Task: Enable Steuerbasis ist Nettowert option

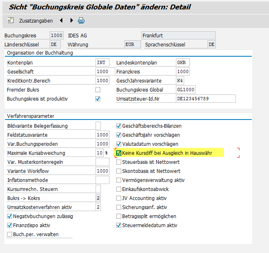Action: tap(119, 162)
